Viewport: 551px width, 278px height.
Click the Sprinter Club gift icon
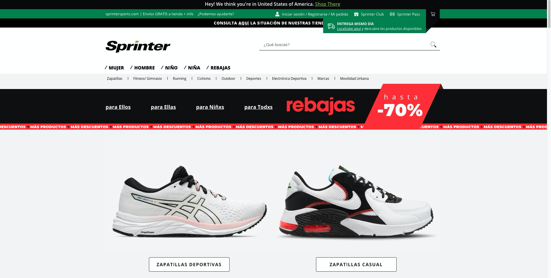click(356, 14)
